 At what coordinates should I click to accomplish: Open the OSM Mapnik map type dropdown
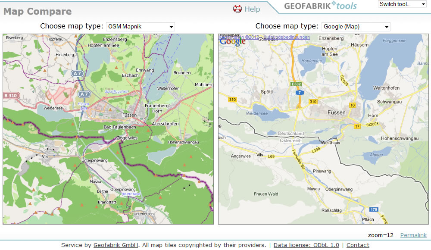(x=140, y=27)
